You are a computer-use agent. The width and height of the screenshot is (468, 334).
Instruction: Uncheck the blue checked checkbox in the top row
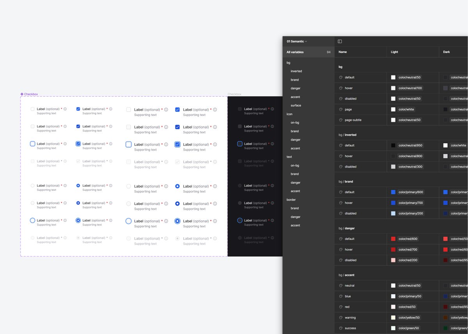79,109
